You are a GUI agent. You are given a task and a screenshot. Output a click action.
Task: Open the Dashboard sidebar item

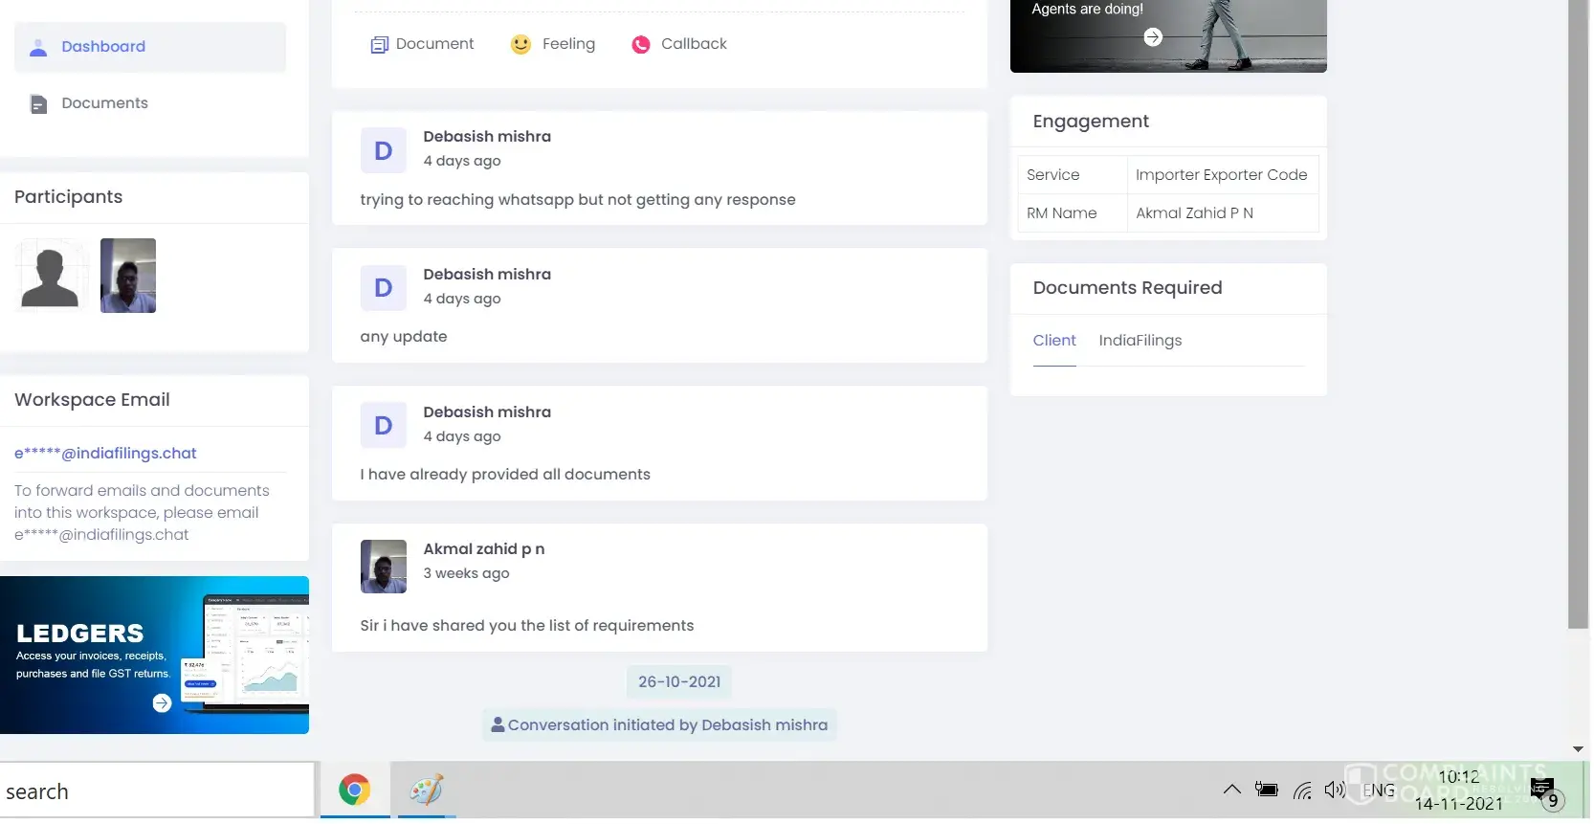[x=150, y=47]
